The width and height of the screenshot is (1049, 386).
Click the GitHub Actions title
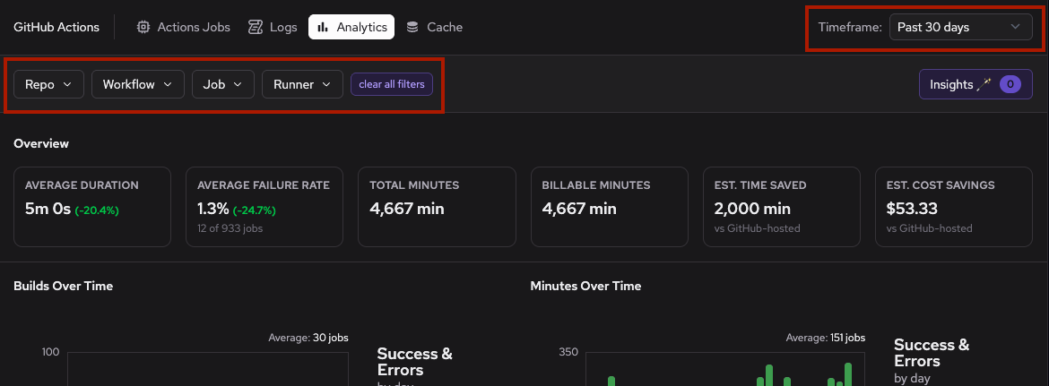[x=56, y=27]
